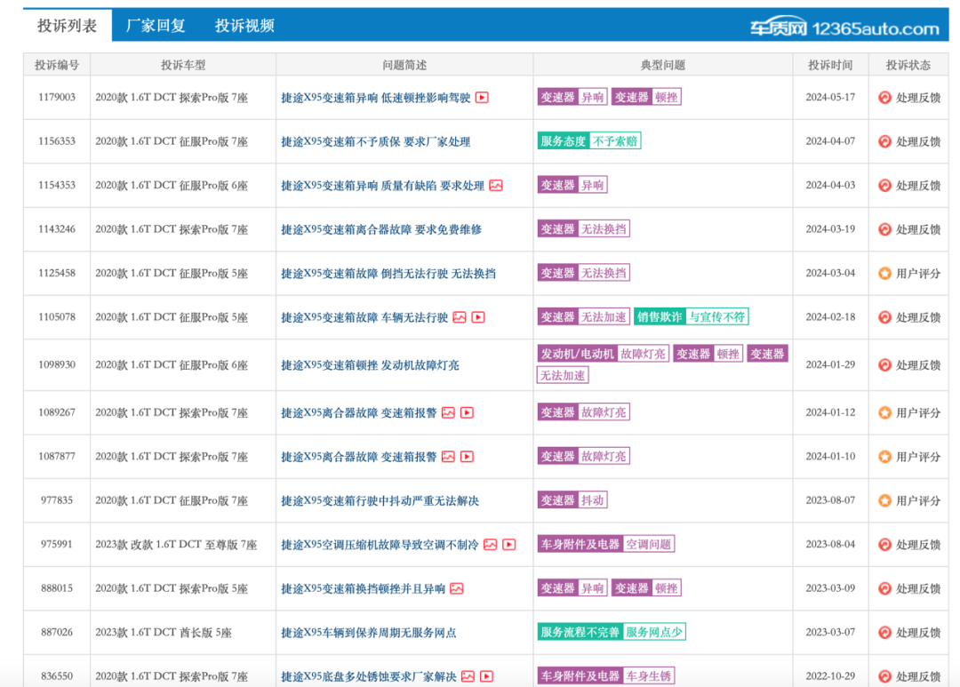Viewport: 960px width, 687px height.
Task: Select car model 2023款 1.6T DCT 酋长版 5座
Action: click(164, 633)
